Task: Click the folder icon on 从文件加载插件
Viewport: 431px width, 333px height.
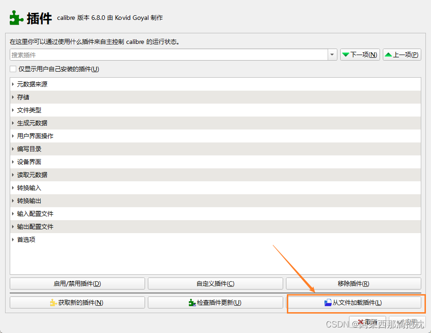Action: point(328,302)
